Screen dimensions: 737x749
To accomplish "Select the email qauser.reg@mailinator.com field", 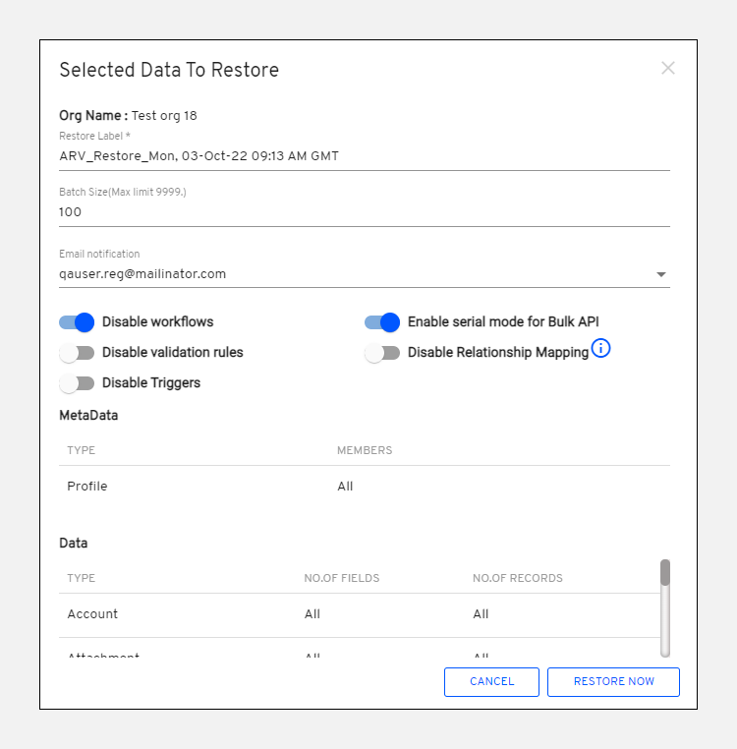I will click(x=354, y=274).
